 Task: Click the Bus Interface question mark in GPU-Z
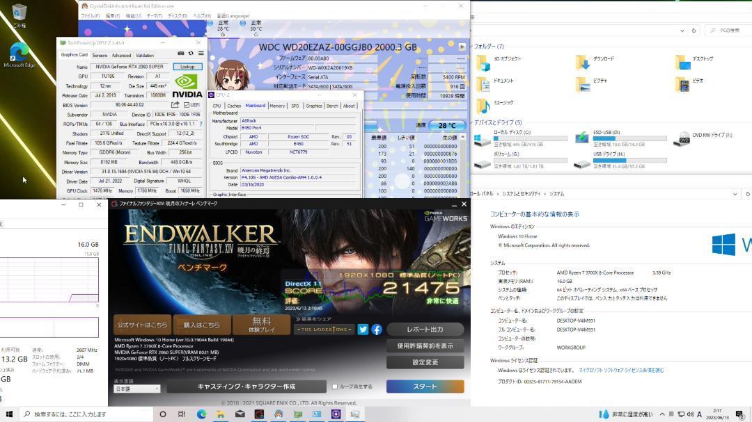pos(200,124)
